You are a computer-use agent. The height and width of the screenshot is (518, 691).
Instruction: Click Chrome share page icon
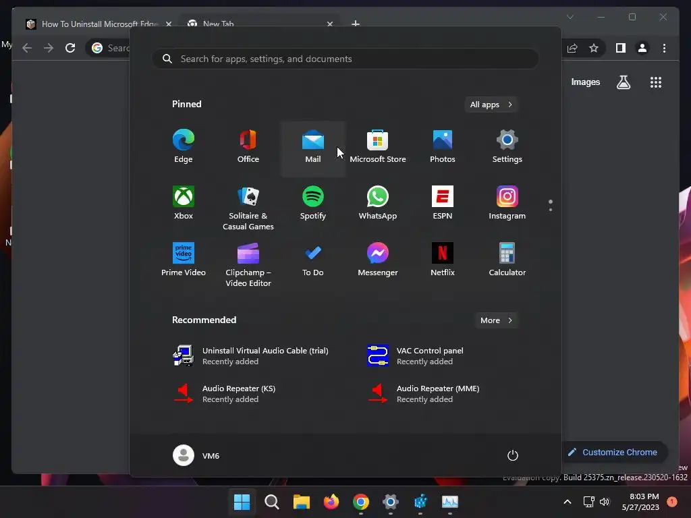572,48
